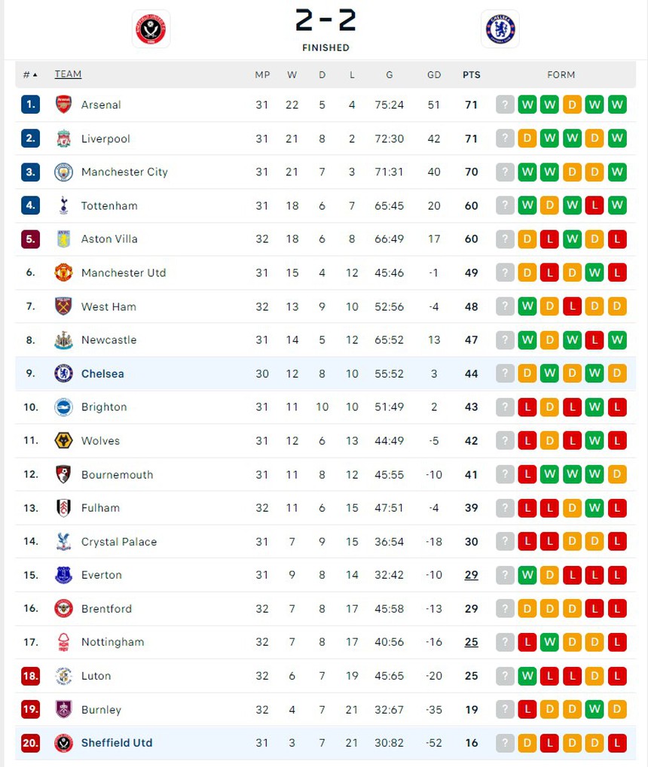Select the FORM column header
Viewport: 648px width, 767px height.
click(561, 75)
